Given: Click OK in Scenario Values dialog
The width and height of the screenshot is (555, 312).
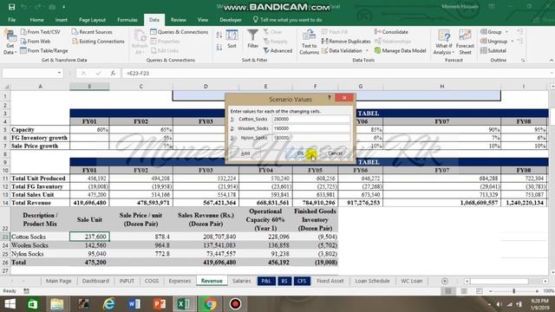Looking at the screenshot, I should click(300, 153).
